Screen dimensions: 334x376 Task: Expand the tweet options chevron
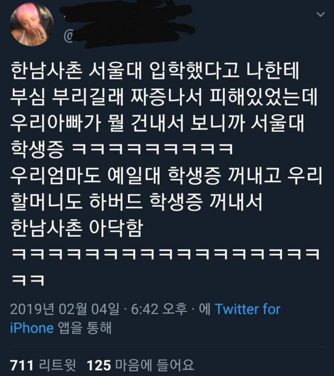click(320, 15)
